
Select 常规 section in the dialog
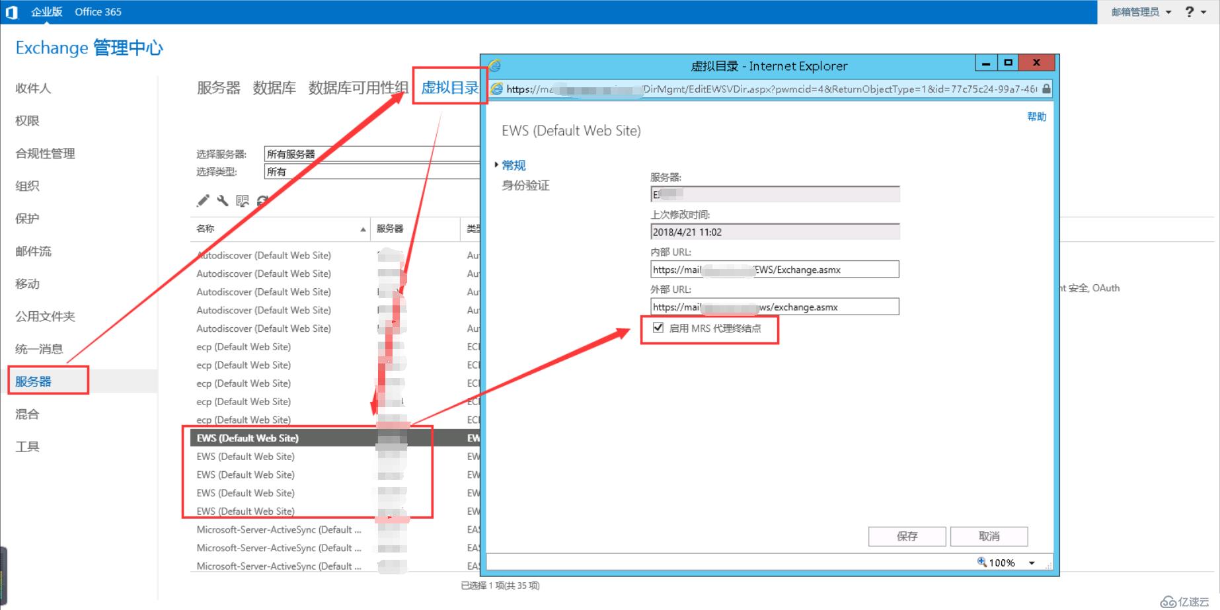coord(514,165)
